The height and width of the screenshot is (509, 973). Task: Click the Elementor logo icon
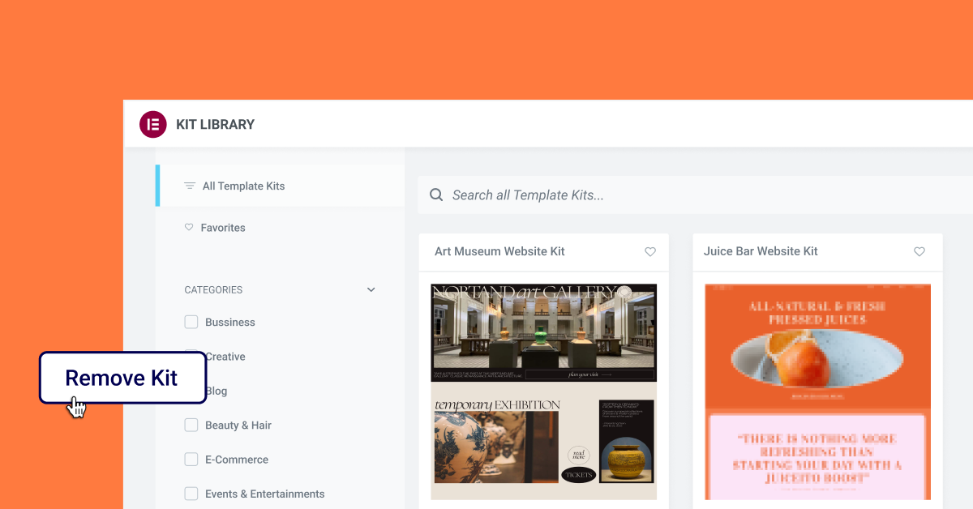[152, 124]
